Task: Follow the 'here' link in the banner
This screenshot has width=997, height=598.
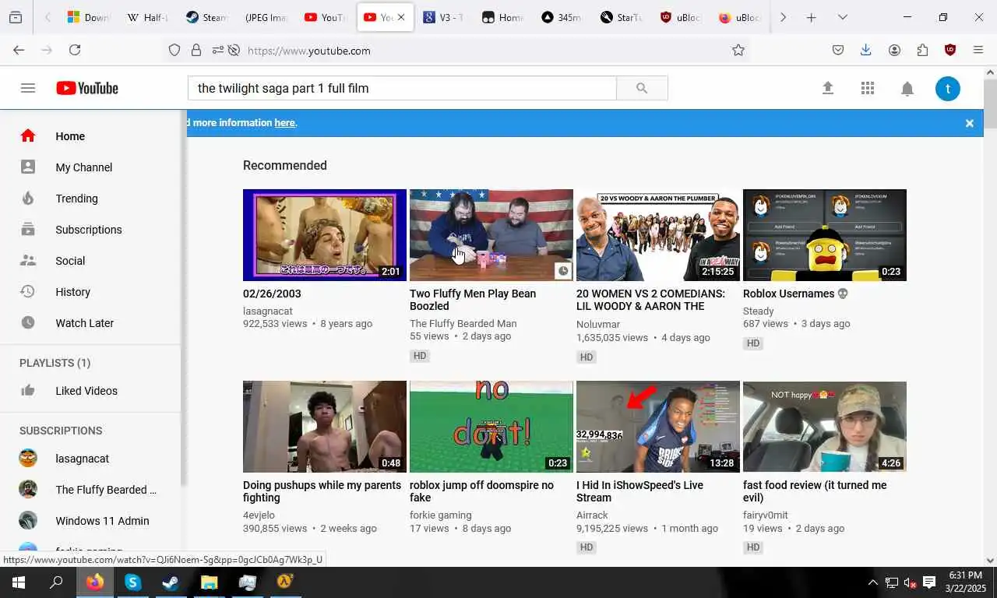Action: [x=284, y=122]
